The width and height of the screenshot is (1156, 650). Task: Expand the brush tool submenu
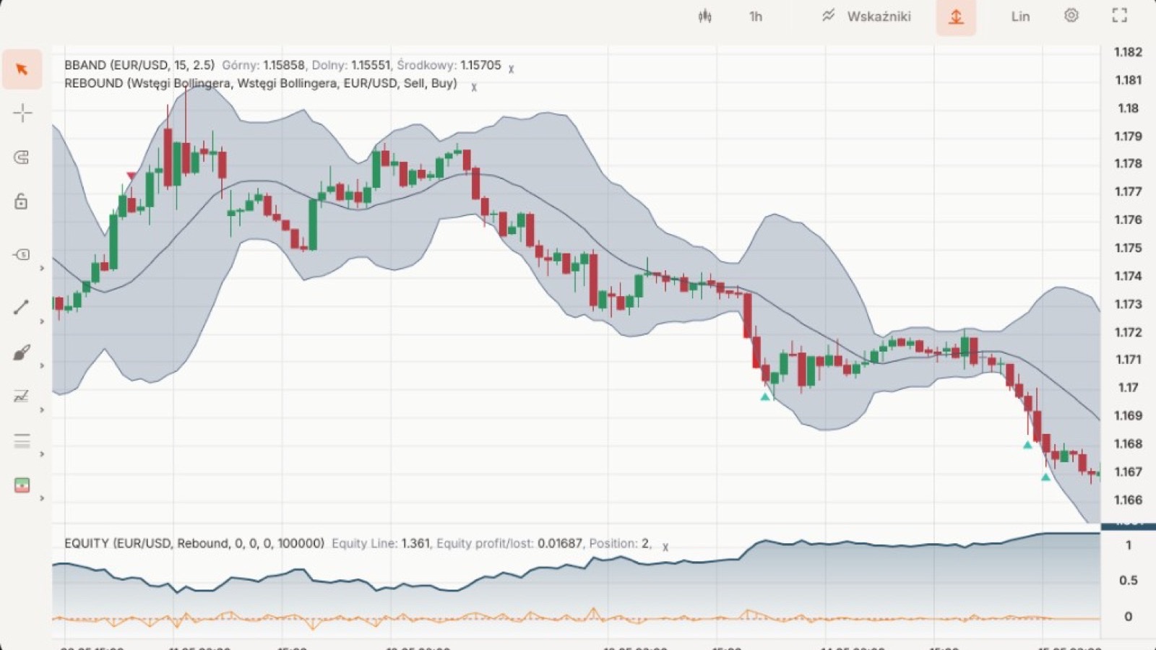[x=42, y=366]
